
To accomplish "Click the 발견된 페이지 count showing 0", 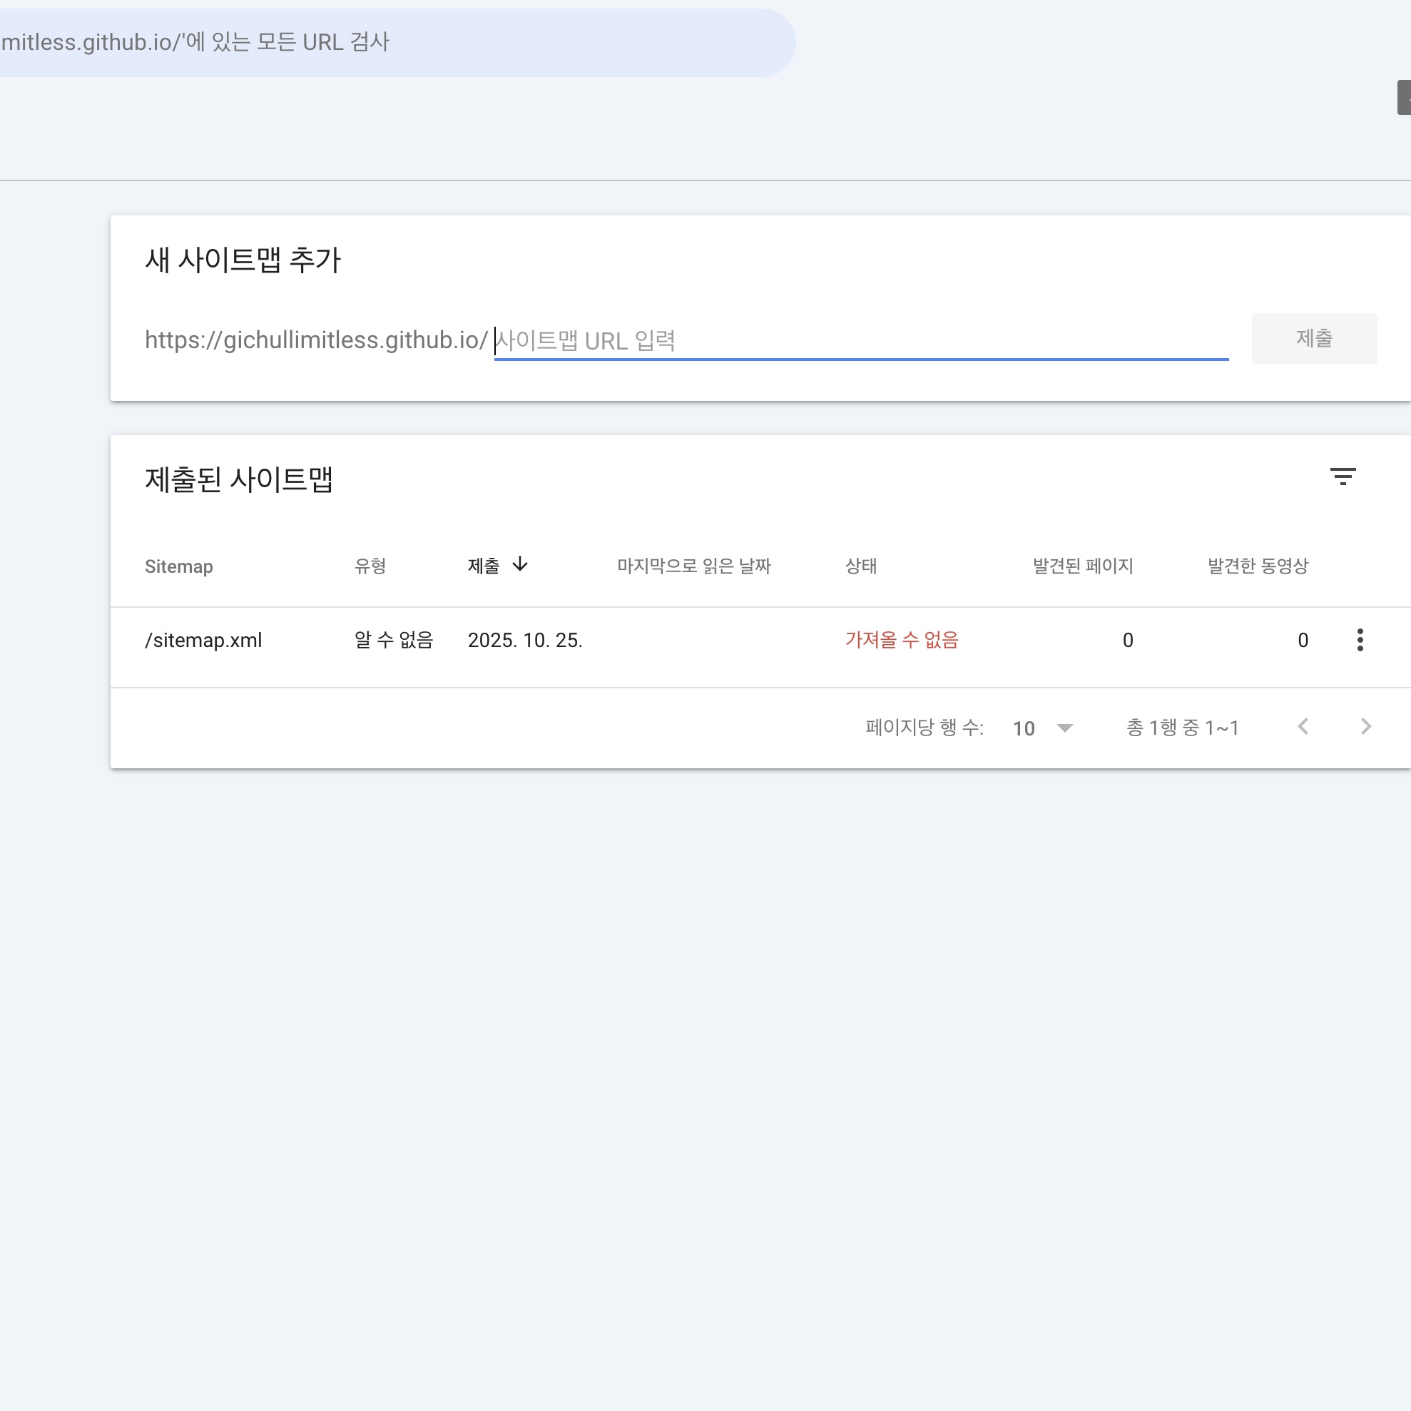I will coord(1129,640).
